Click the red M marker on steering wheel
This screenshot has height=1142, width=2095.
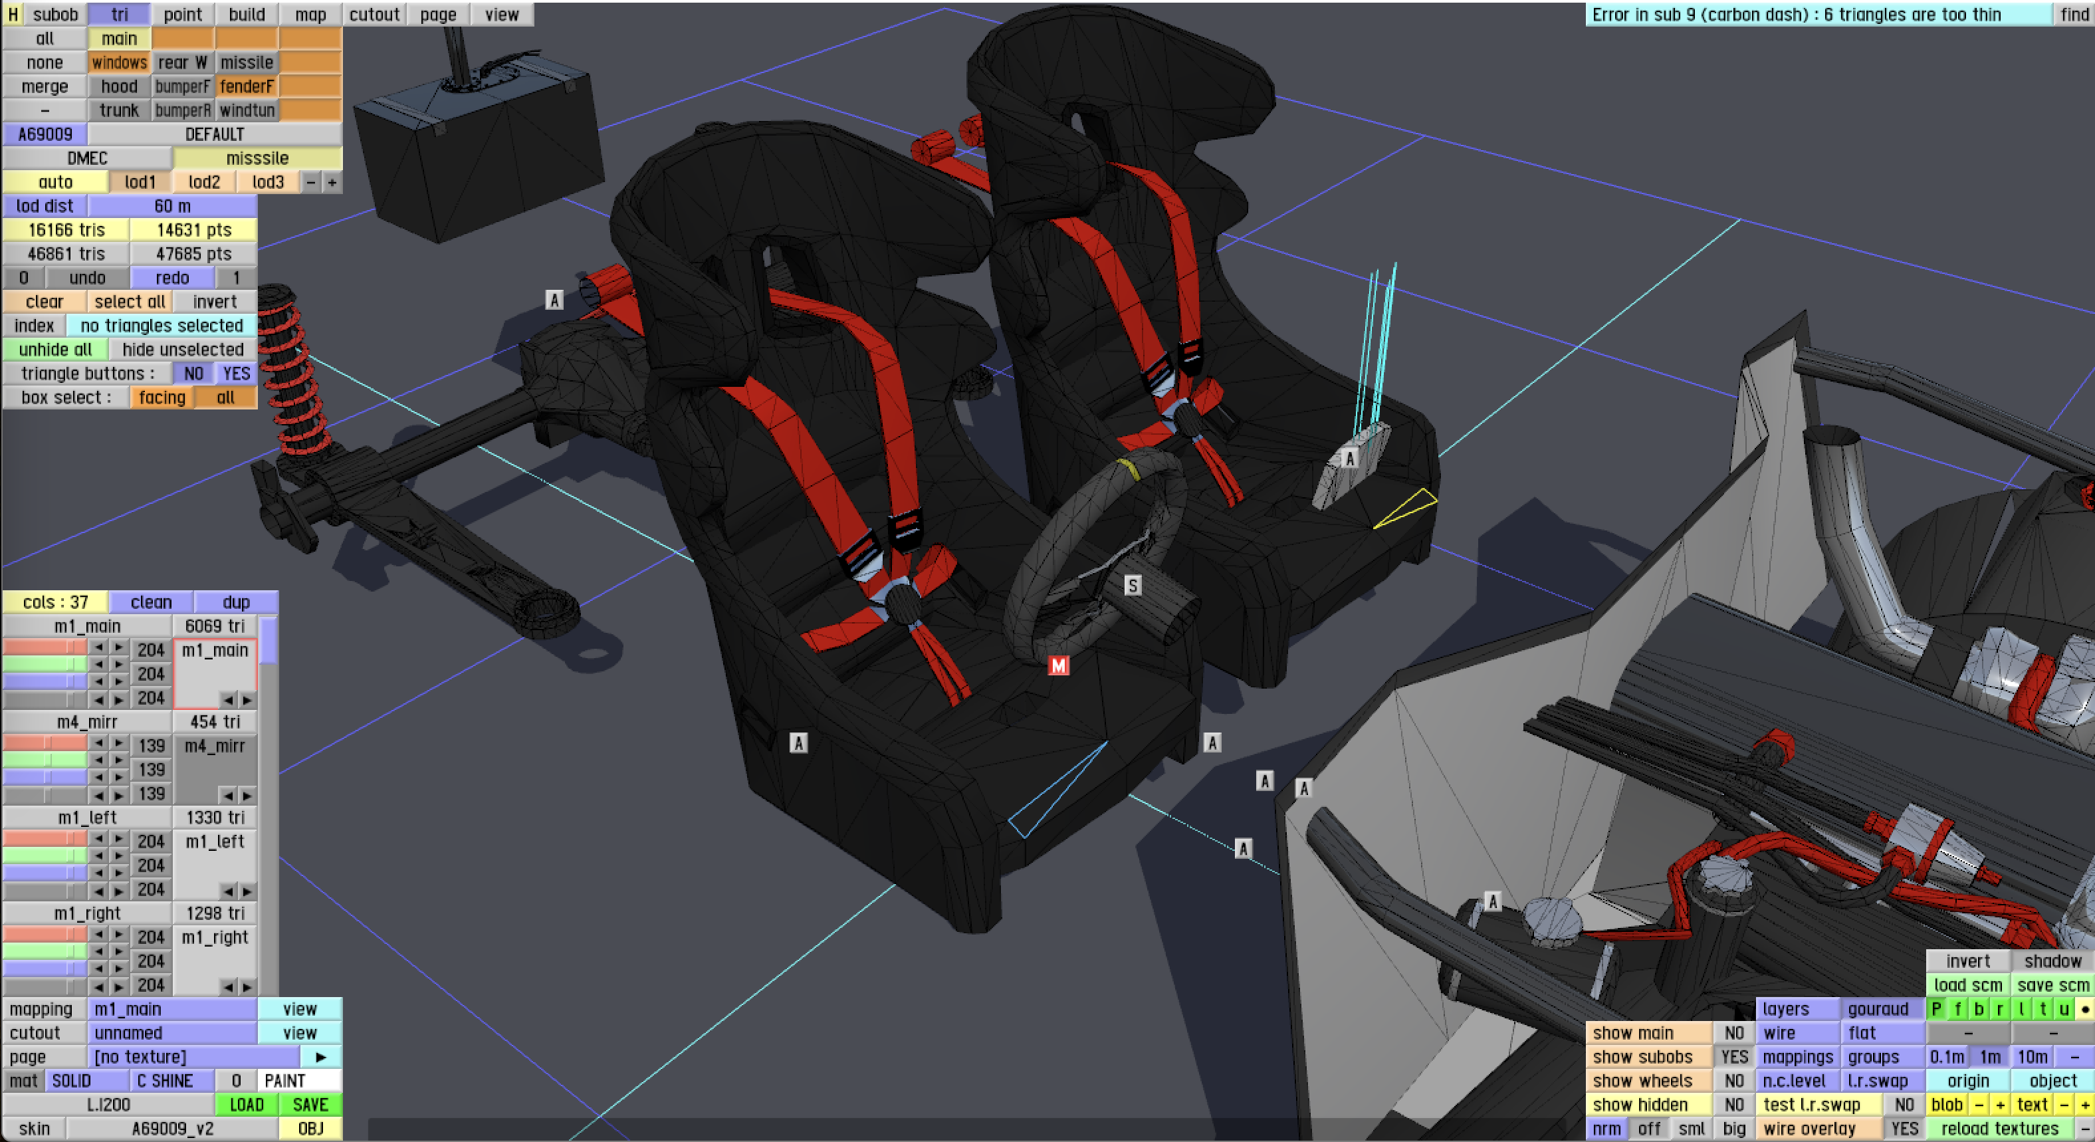[1057, 666]
